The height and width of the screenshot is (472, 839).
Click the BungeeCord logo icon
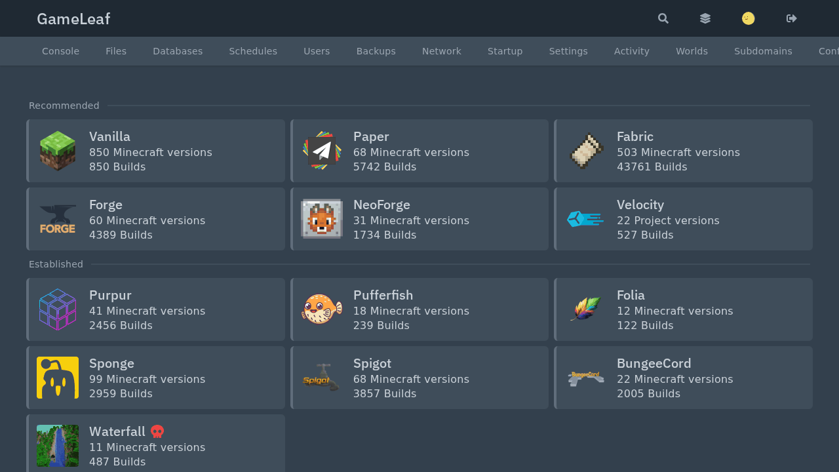tap(585, 379)
